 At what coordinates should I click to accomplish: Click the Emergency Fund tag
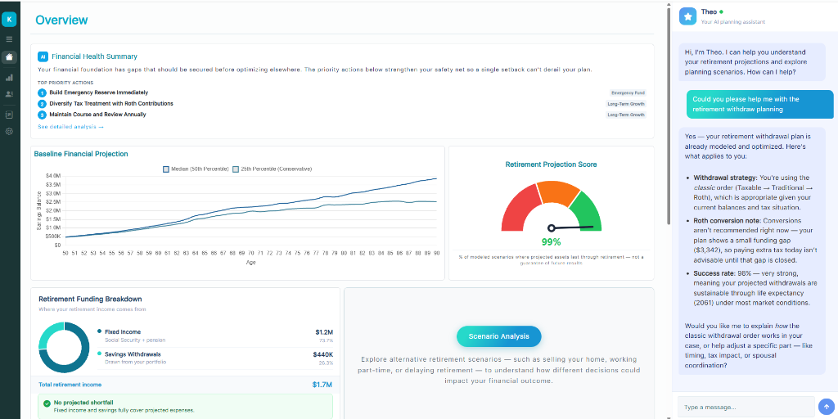(628, 93)
